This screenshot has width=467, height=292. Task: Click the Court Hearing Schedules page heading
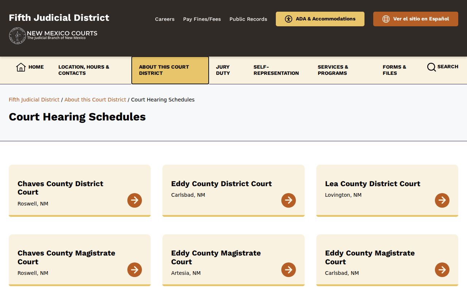pyautogui.click(x=77, y=117)
